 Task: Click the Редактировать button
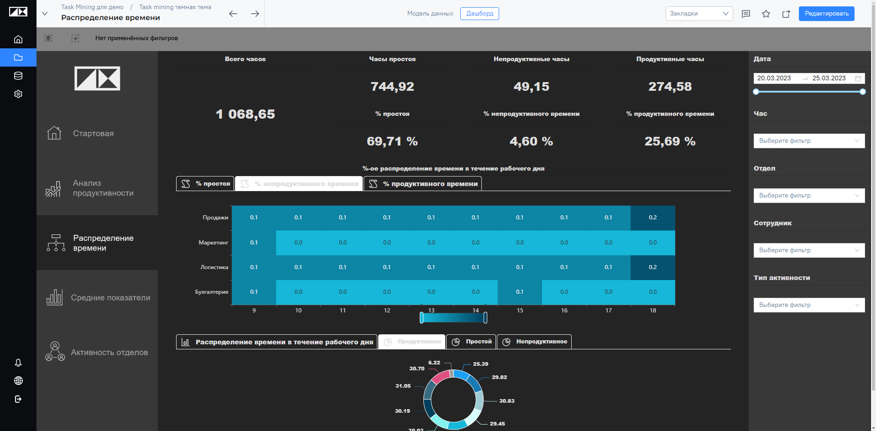(x=826, y=14)
